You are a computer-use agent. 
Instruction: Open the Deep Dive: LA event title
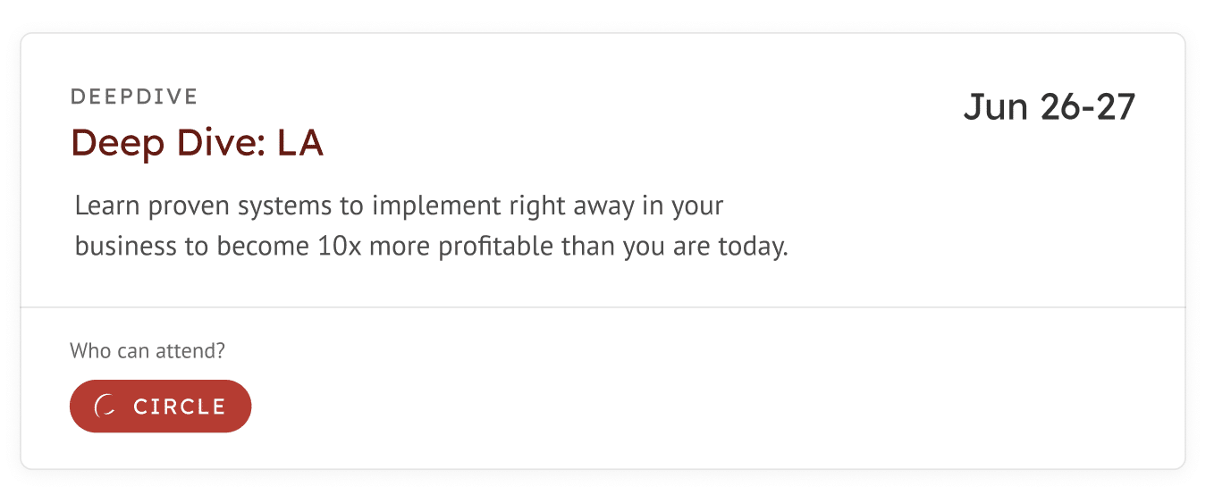[x=197, y=143]
